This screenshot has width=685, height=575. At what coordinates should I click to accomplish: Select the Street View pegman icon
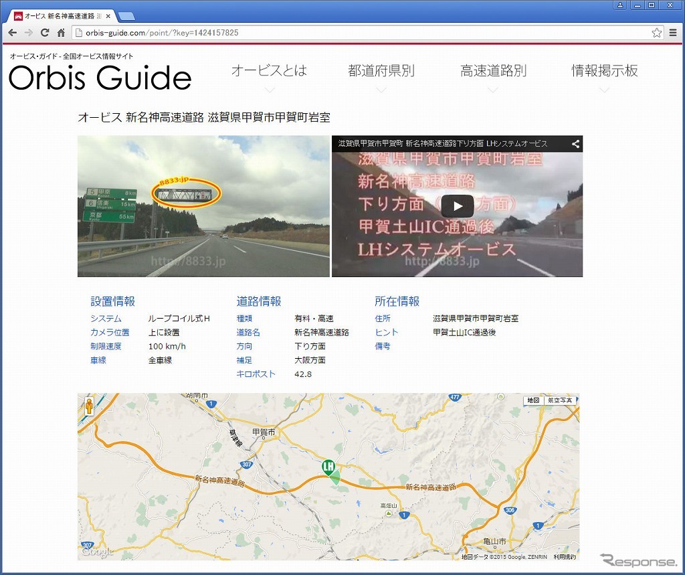pos(88,406)
